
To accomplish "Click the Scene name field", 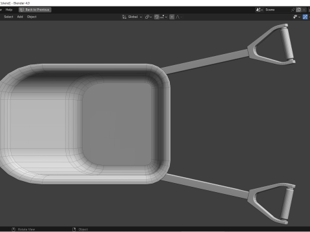I will pos(277,10).
